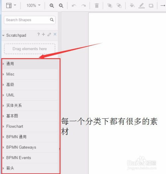Click the redo arrow icon
This screenshot has width=166, height=174.
coord(84,5)
